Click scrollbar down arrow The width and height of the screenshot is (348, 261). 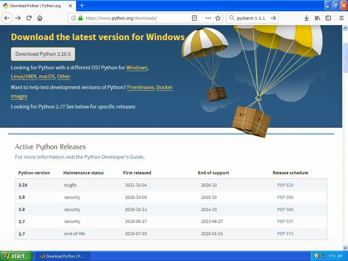point(345,248)
